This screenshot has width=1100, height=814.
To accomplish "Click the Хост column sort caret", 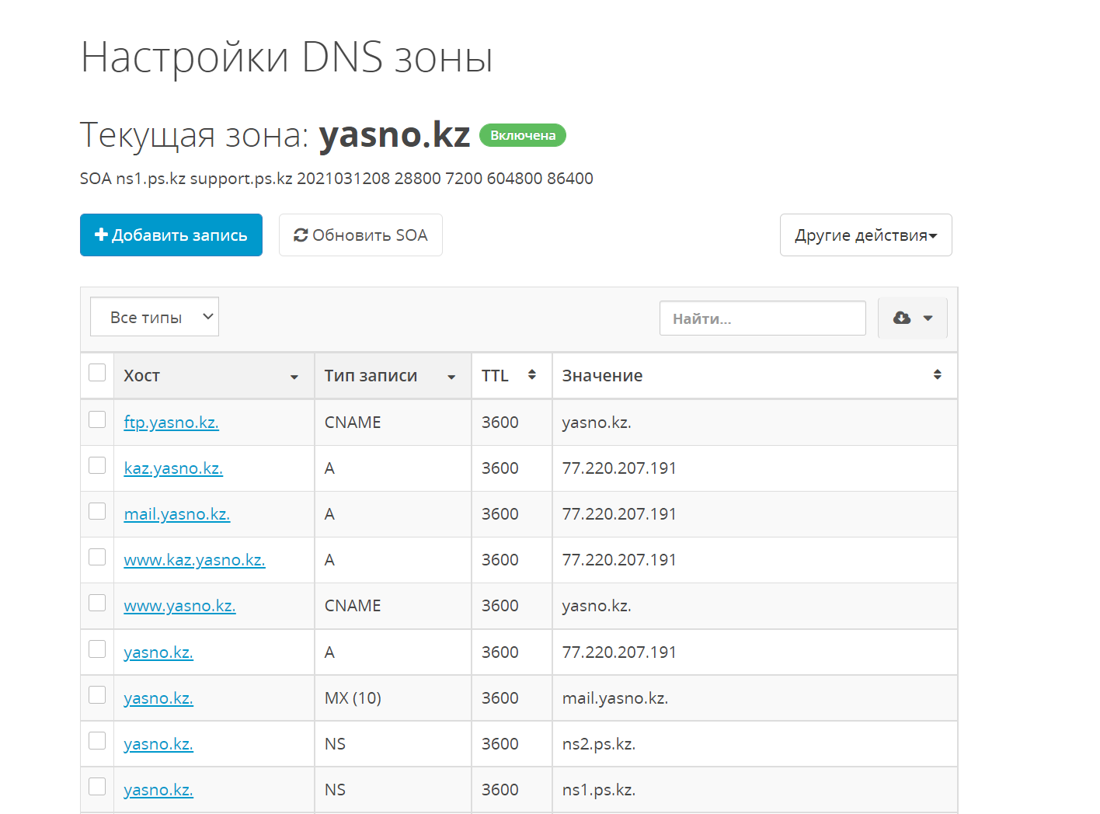I will tap(294, 377).
